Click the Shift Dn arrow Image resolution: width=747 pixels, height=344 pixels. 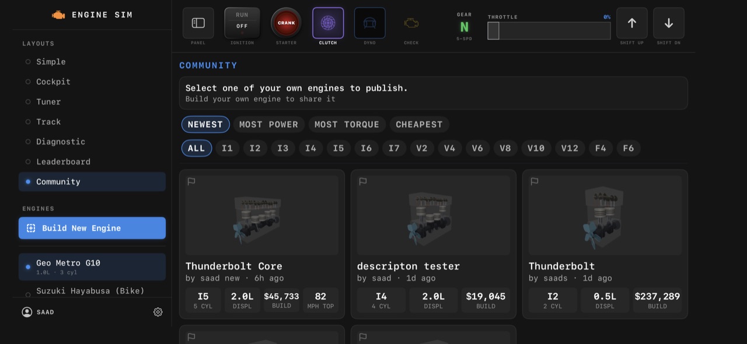(669, 23)
